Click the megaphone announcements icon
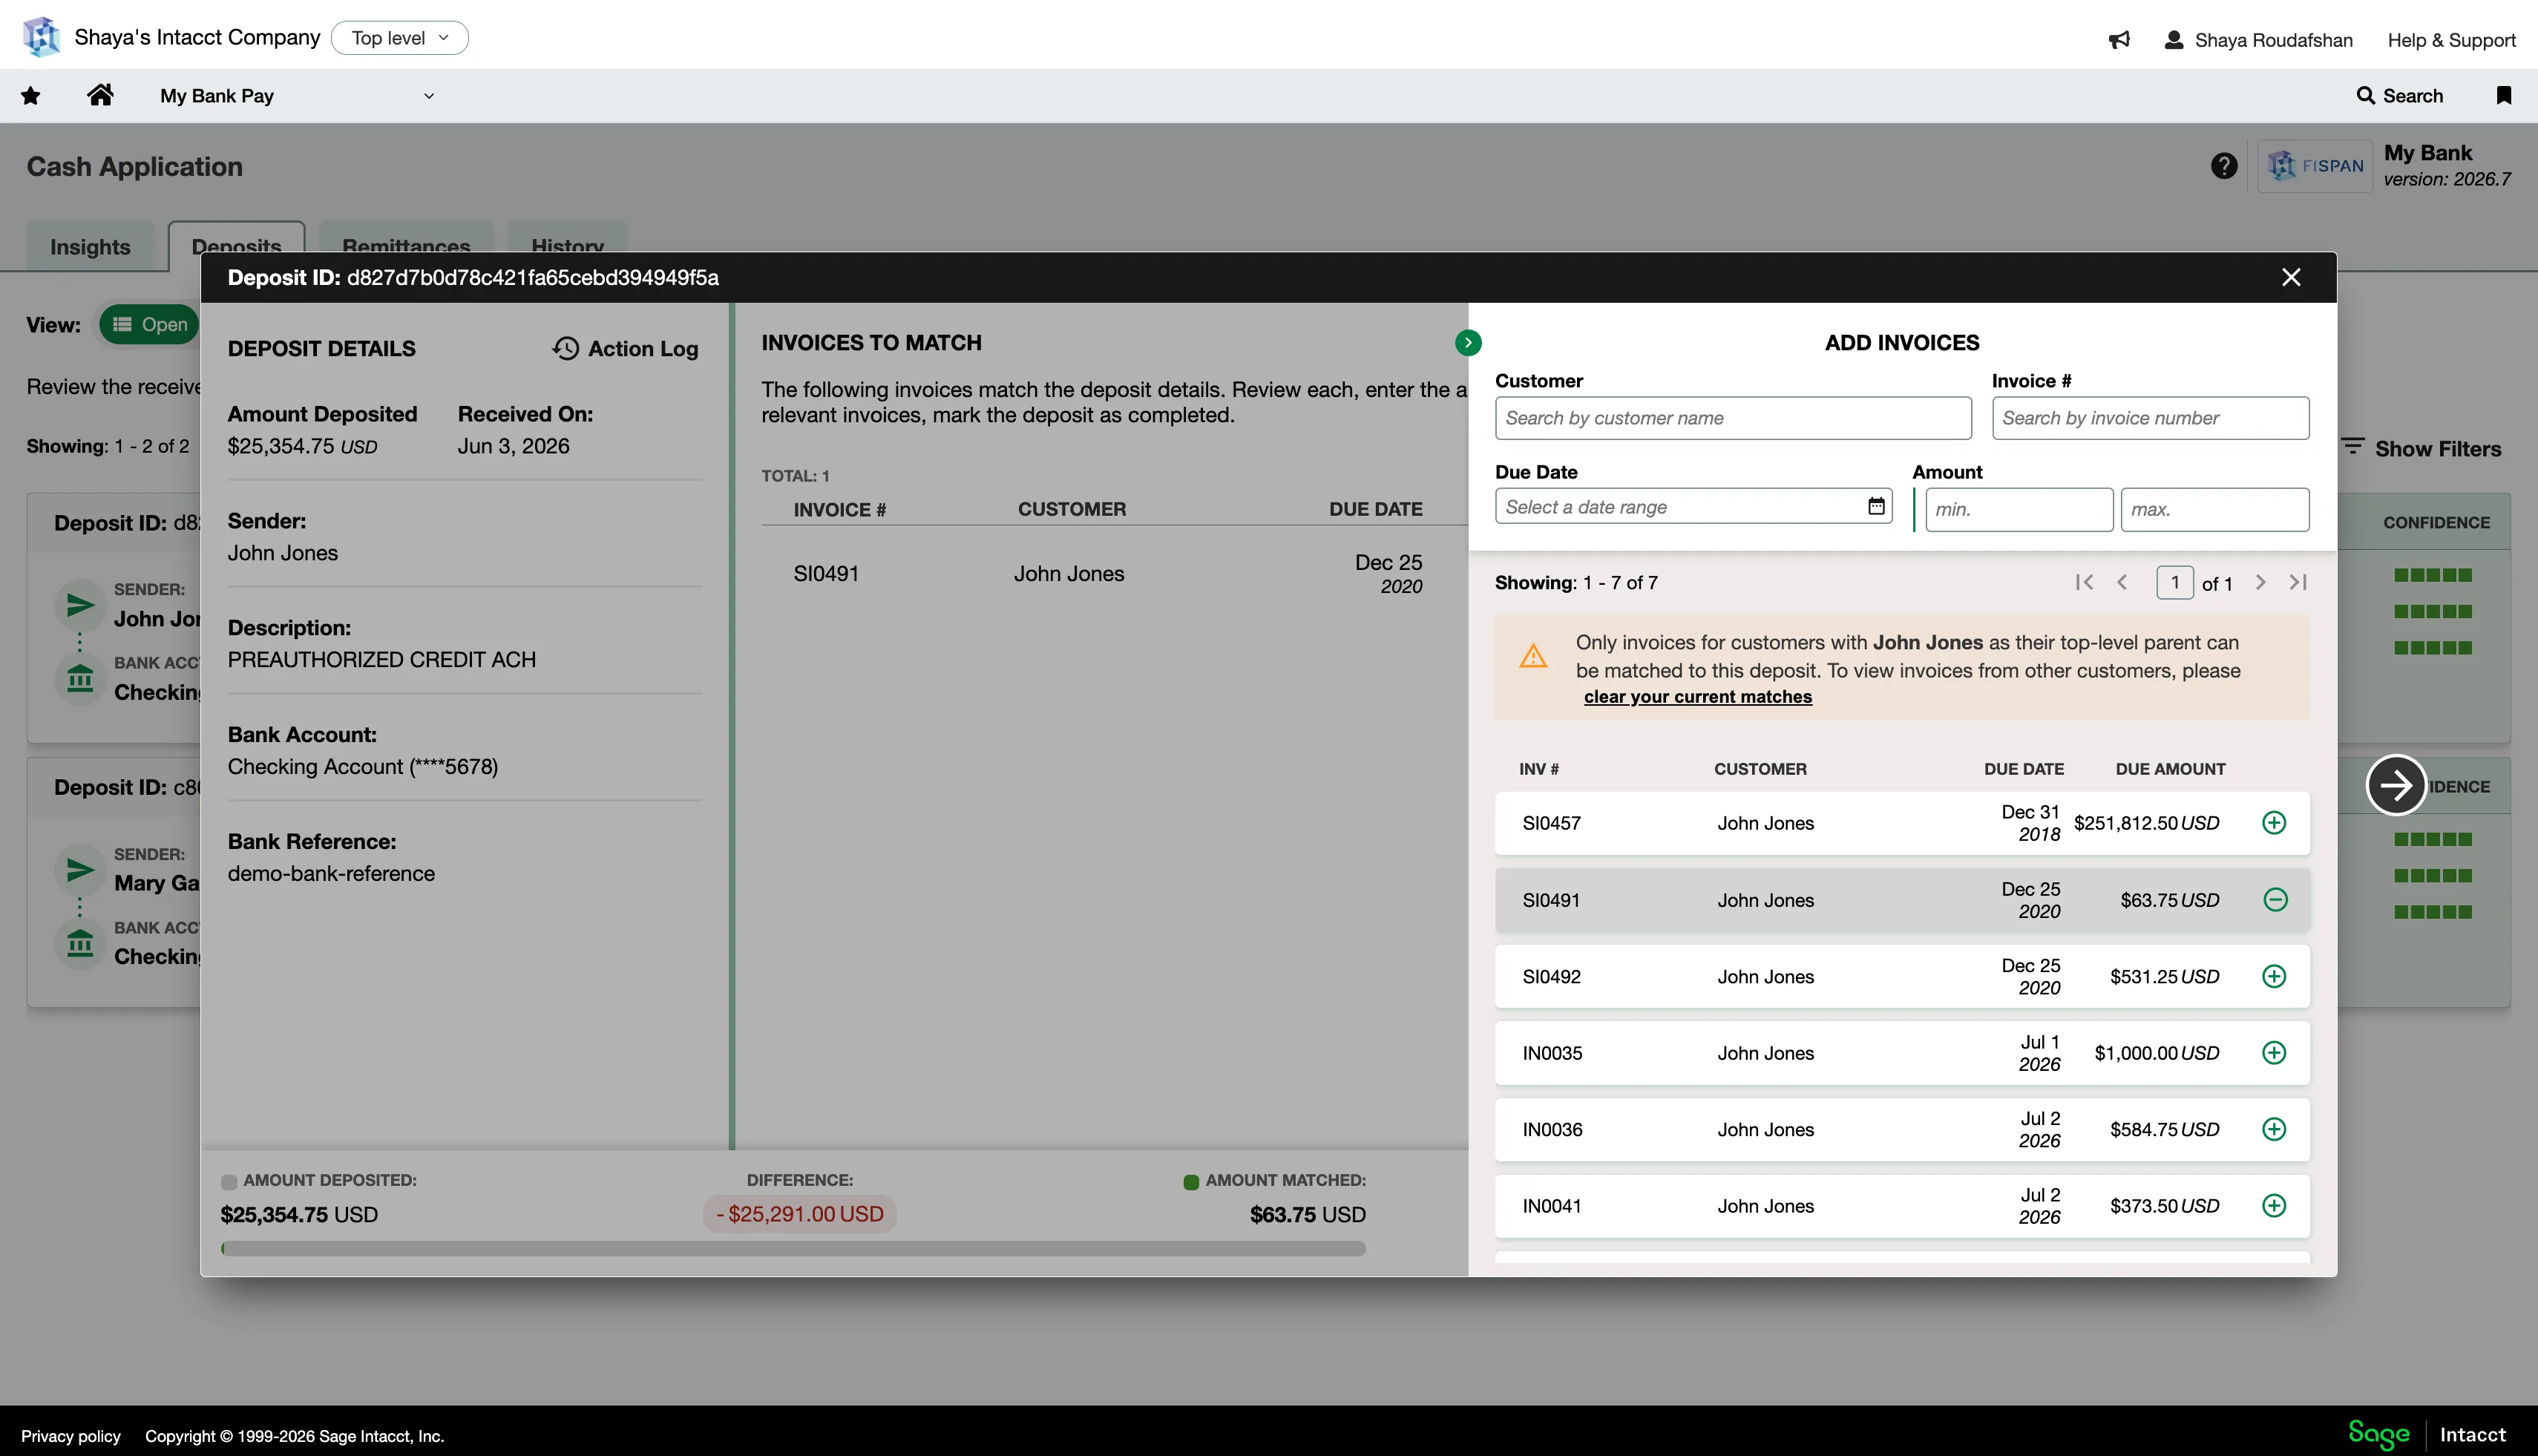The height and width of the screenshot is (1456, 2538). point(2119,40)
